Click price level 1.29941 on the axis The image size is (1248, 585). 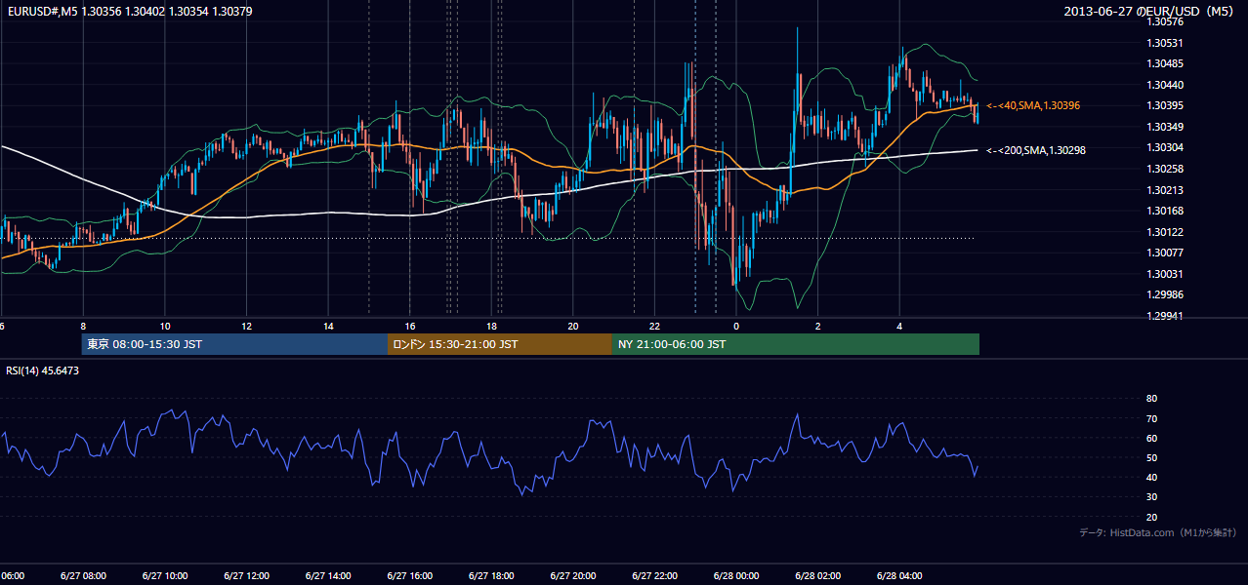[x=1165, y=316]
